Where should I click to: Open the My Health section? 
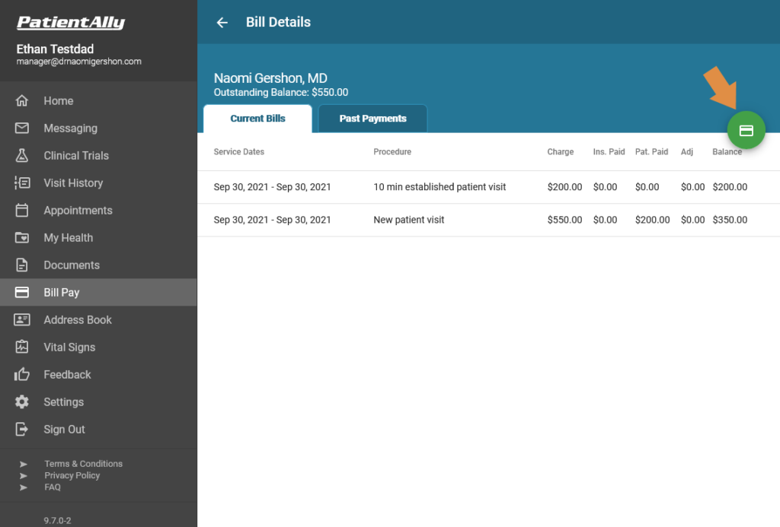click(x=98, y=237)
